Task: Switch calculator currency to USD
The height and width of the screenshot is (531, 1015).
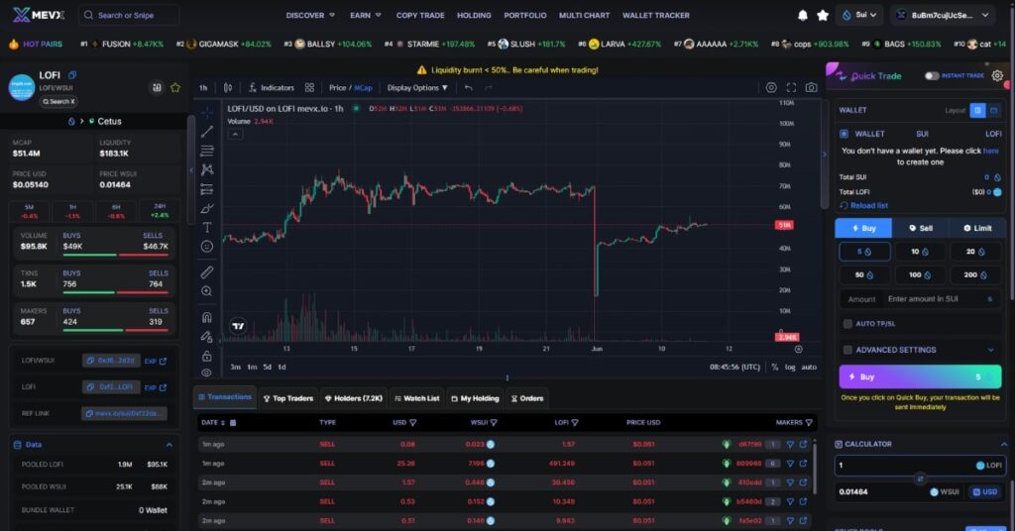Action: pos(984,492)
